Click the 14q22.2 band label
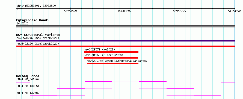Image resolution: width=243 pixels, height=99 pixels. point(22,24)
